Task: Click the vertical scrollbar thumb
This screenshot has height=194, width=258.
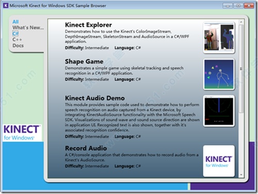Action: click(241, 69)
